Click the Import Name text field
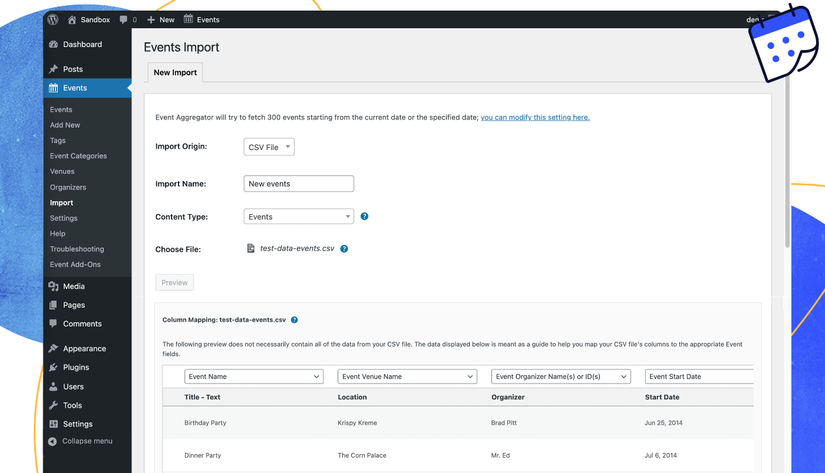Viewport: 825px width, 473px height. pos(298,184)
